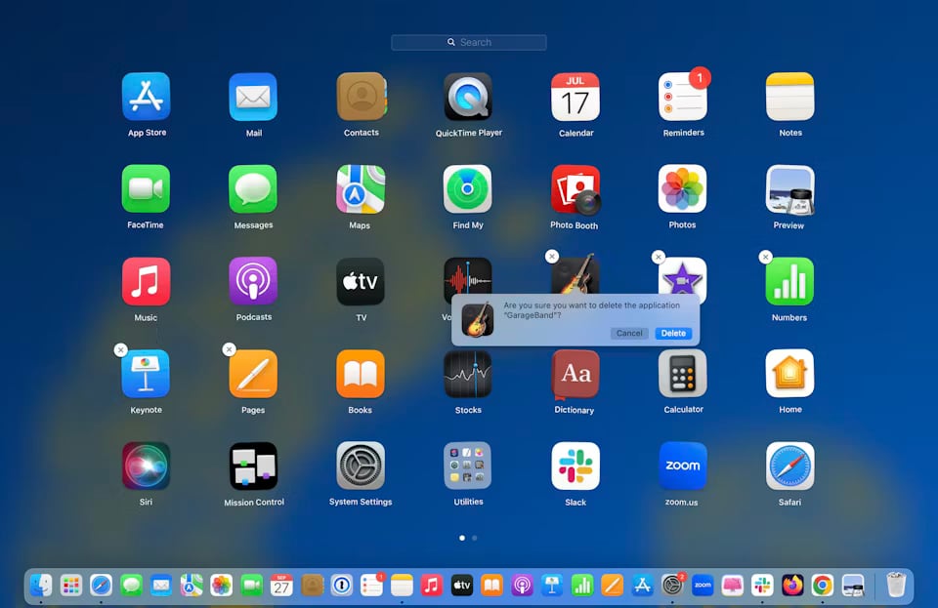Cancel the GarageBand deletion dialog

[629, 333]
